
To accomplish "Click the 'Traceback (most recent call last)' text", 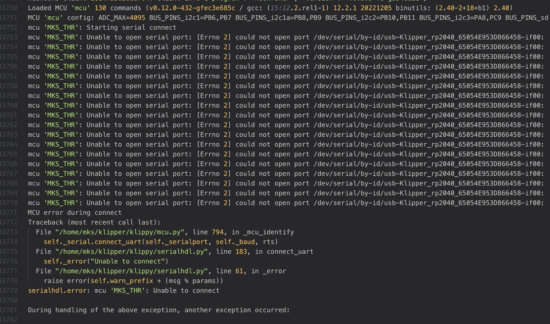I will 94,222.
